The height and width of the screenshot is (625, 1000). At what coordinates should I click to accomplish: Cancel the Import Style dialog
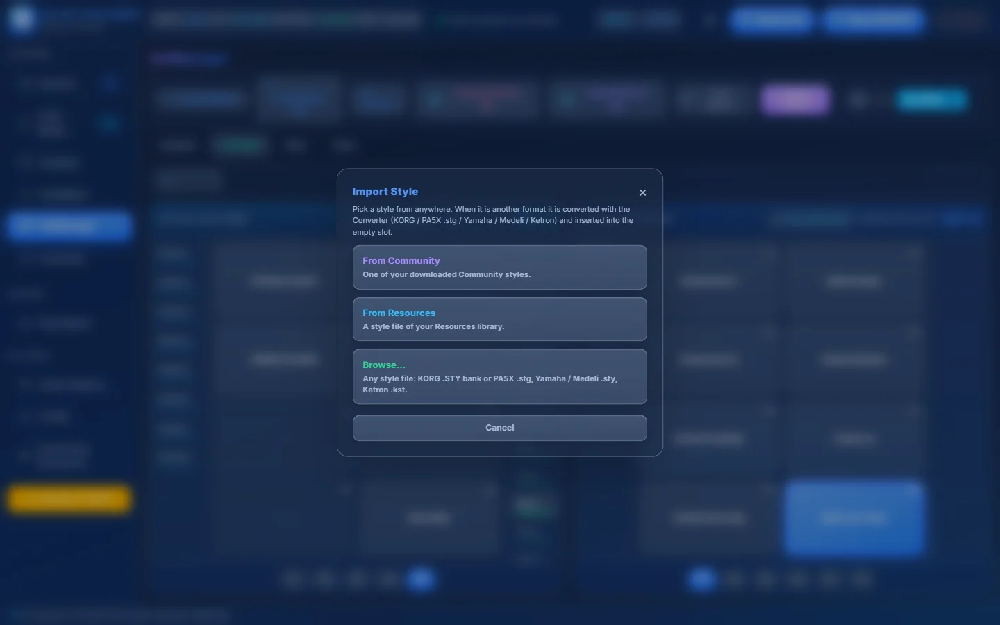point(499,428)
